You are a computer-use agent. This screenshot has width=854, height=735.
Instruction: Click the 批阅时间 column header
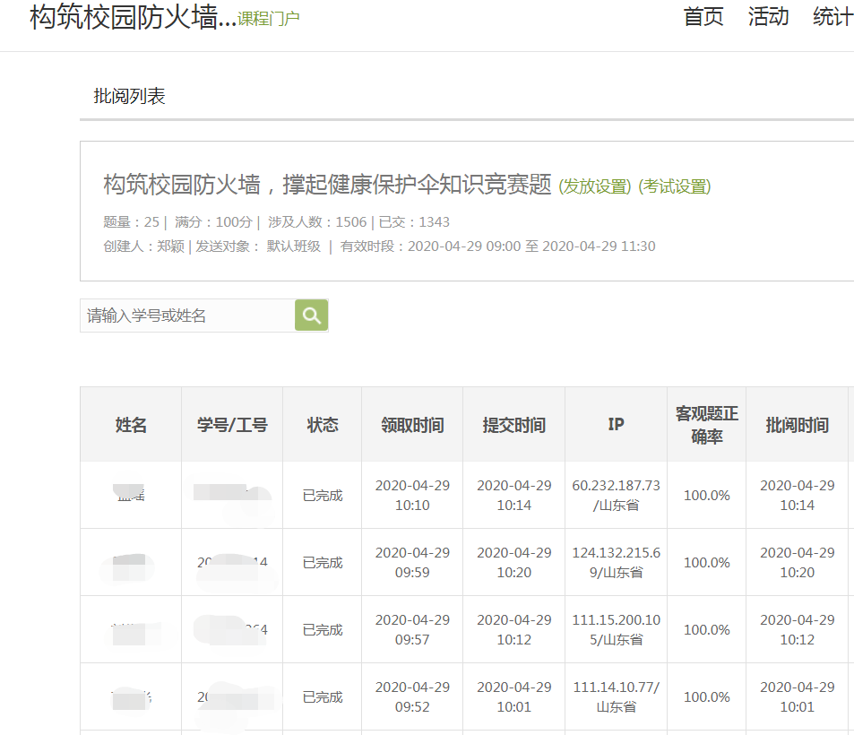[x=797, y=425]
